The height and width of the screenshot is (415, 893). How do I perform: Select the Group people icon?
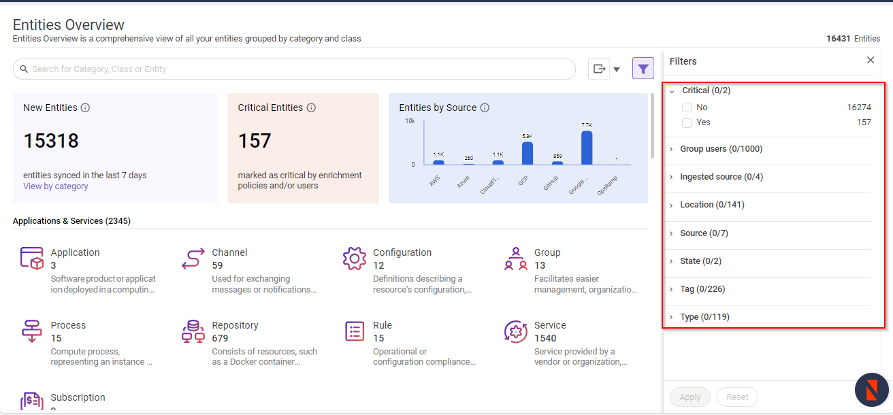click(515, 259)
